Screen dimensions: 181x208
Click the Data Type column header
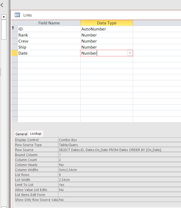[107, 23]
